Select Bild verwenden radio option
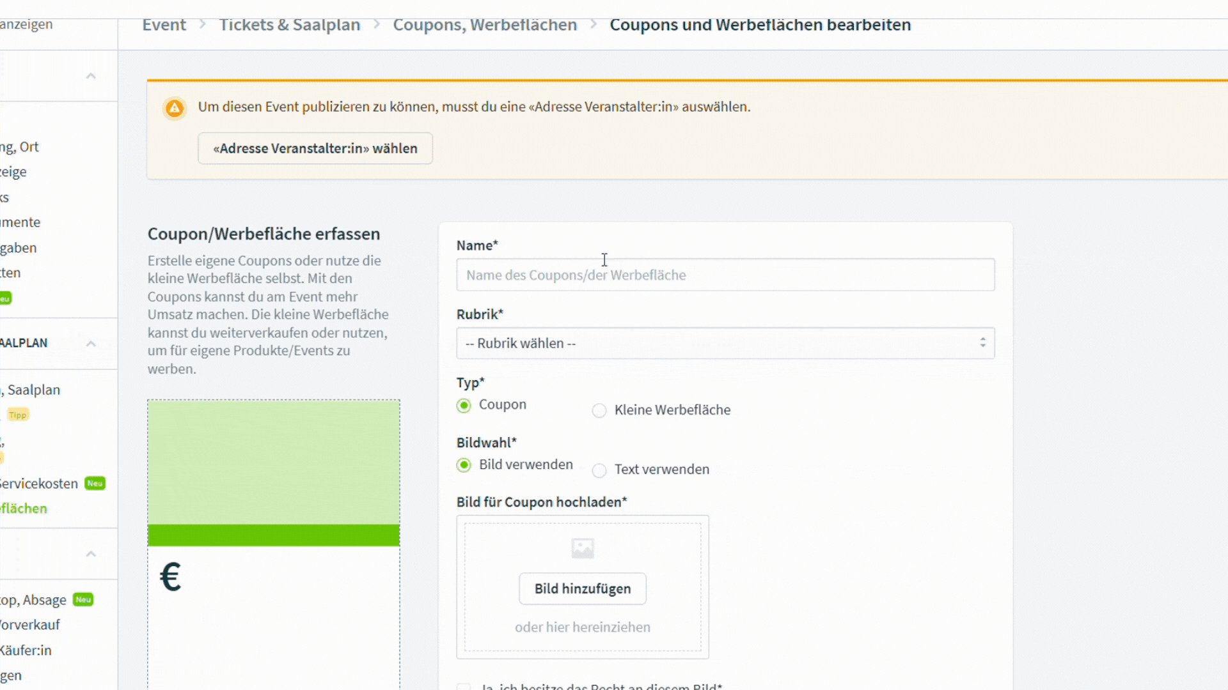Image resolution: width=1228 pixels, height=690 pixels. point(464,465)
